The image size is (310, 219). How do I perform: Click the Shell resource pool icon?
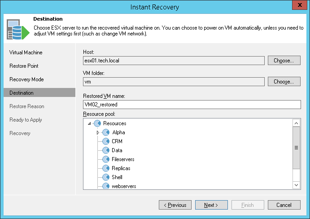pos(106,177)
